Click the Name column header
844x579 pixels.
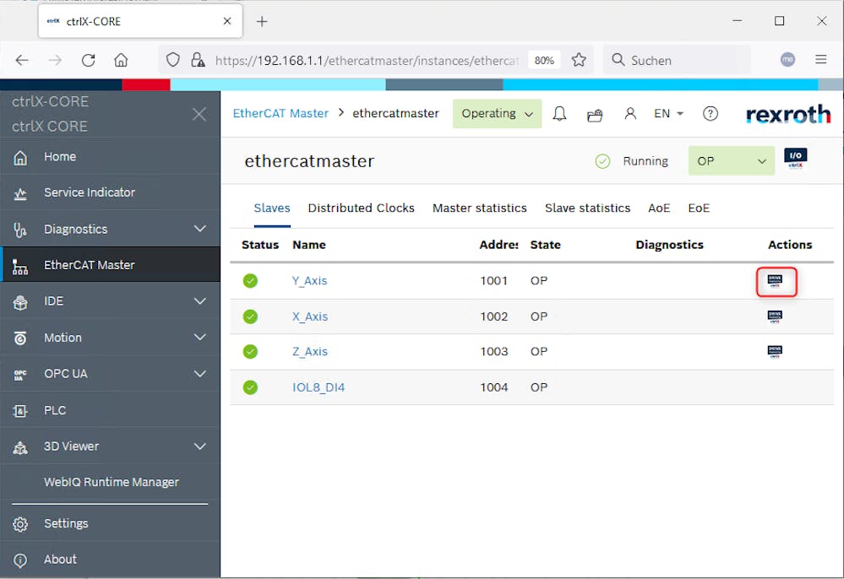(x=309, y=245)
